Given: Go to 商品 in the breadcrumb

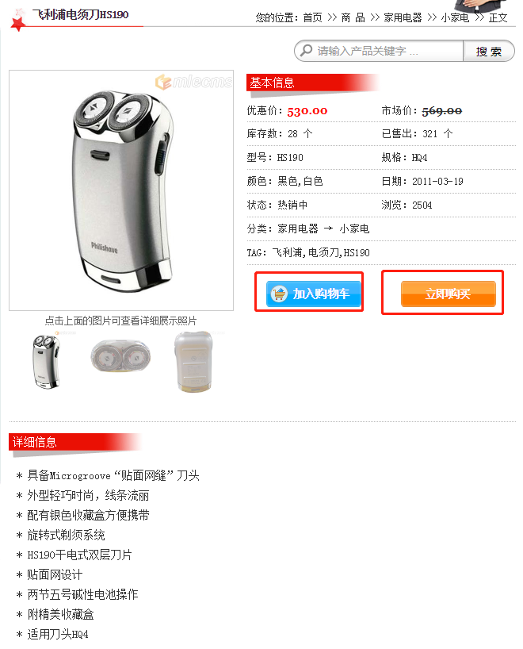Looking at the screenshot, I should click(353, 17).
